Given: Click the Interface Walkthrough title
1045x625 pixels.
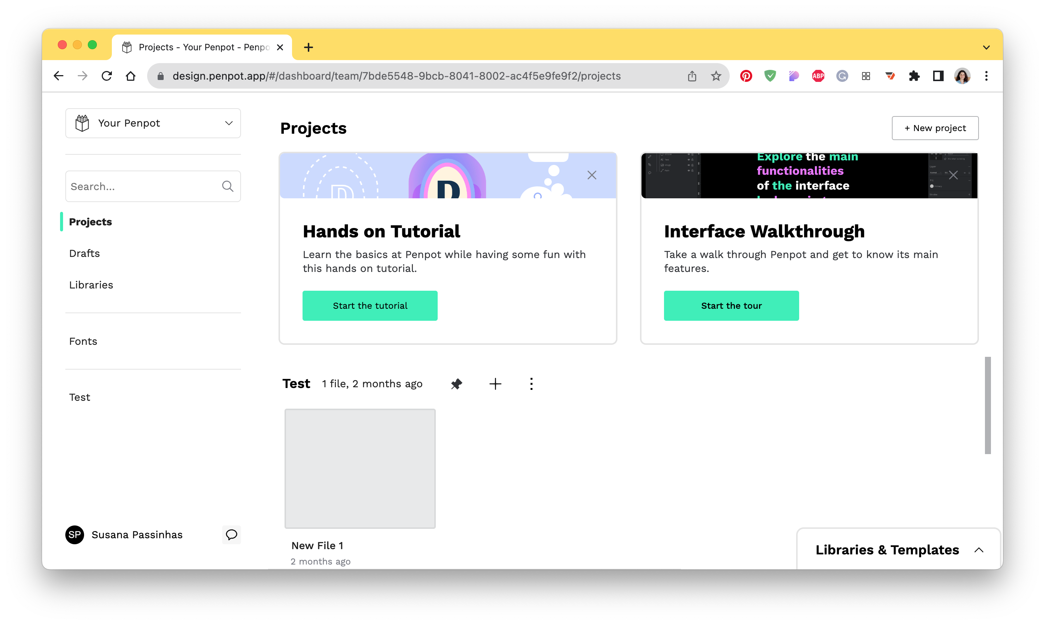Looking at the screenshot, I should pyautogui.click(x=764, y=231).
